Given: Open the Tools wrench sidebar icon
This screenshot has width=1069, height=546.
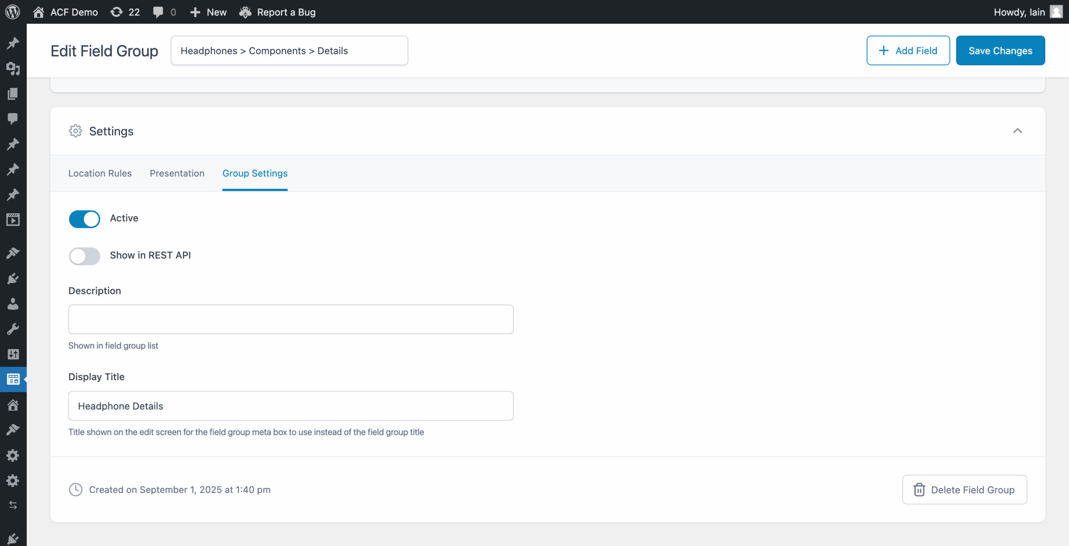Looking at the screenshot, I should [x=13, y=329].
